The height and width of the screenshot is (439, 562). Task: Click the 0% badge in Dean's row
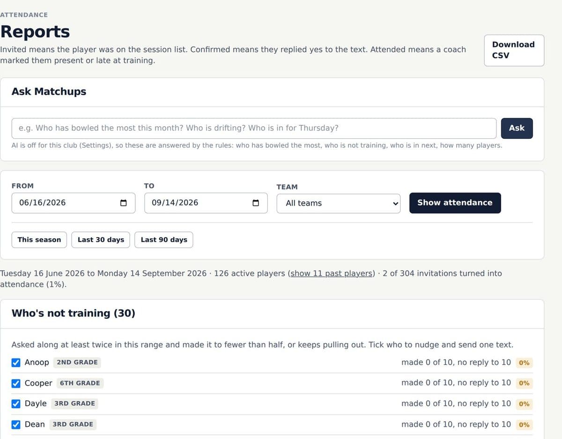point(524,425)
